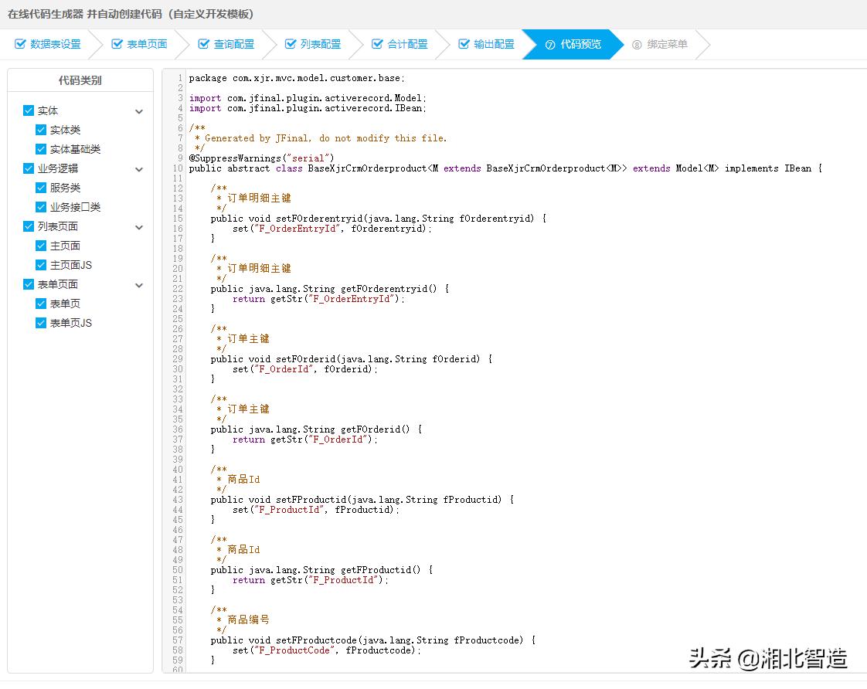Click the 列表配置 step check icon

[291, 44]
